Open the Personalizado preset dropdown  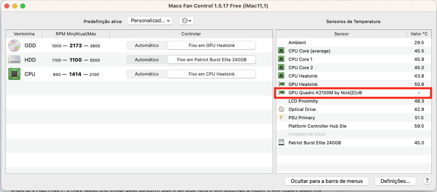[150, 21]
